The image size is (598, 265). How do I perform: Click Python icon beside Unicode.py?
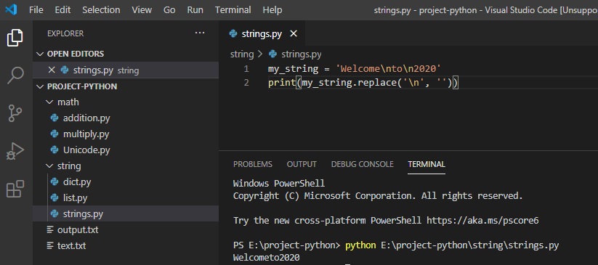coord(54,150)
